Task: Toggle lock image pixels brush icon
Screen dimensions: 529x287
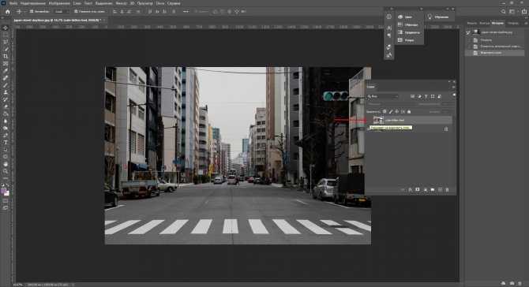Action: tap(391, 111)
